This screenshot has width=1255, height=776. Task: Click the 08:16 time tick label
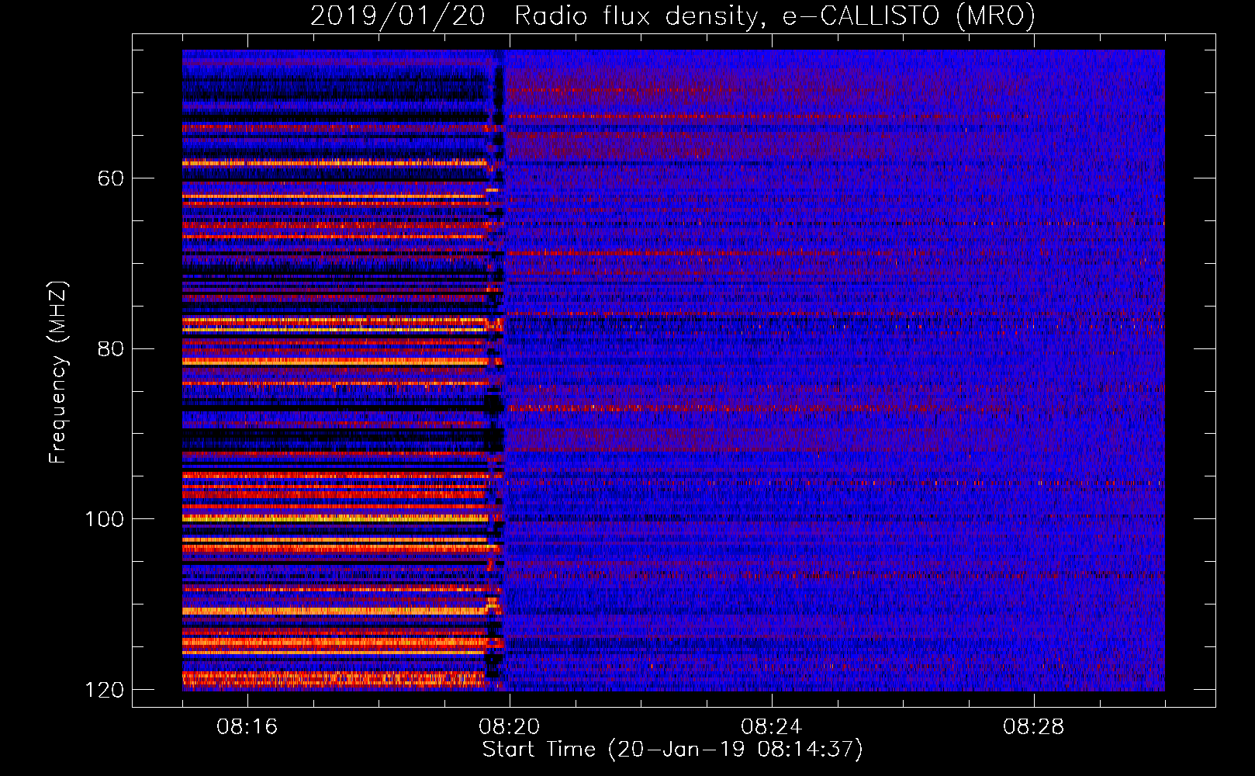pos(247,727)
